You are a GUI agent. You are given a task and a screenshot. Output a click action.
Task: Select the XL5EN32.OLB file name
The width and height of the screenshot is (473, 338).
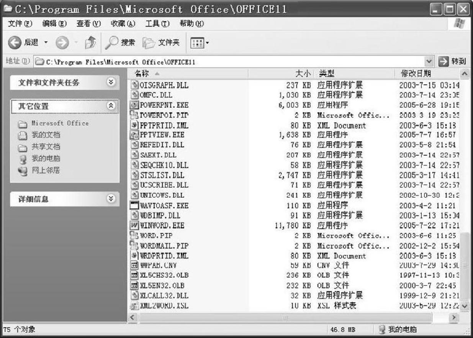[162, 285]
